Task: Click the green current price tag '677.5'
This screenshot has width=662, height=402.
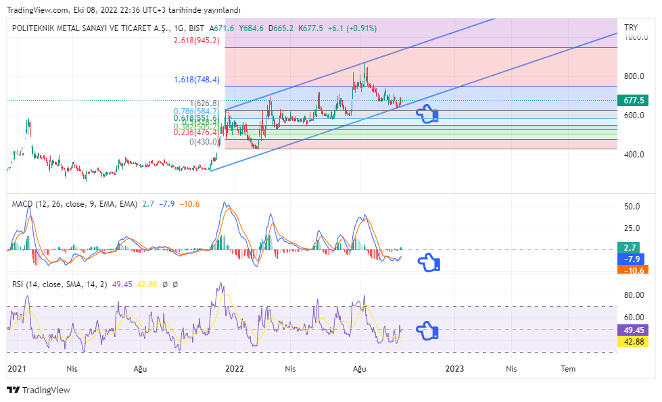Action: 633,101
